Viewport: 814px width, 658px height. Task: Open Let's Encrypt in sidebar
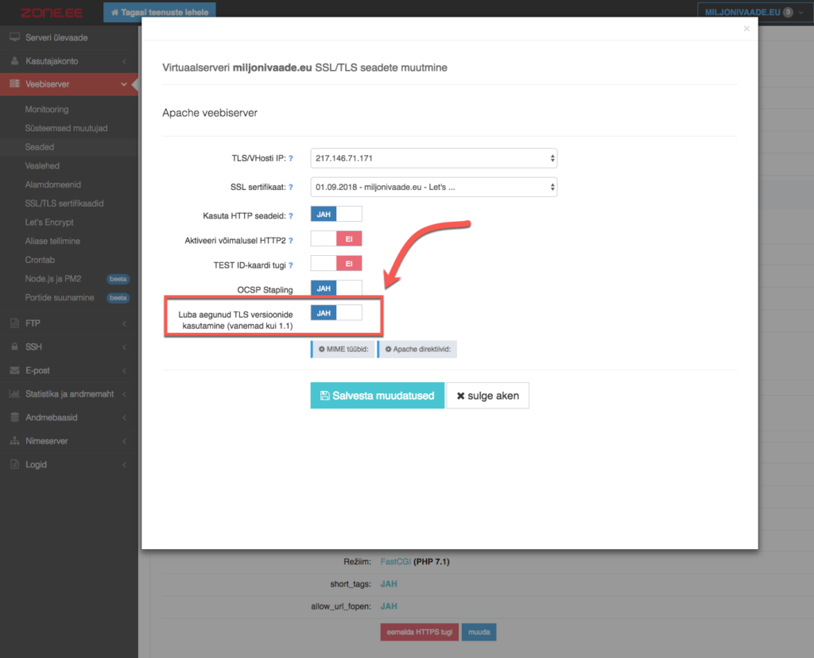49,222
